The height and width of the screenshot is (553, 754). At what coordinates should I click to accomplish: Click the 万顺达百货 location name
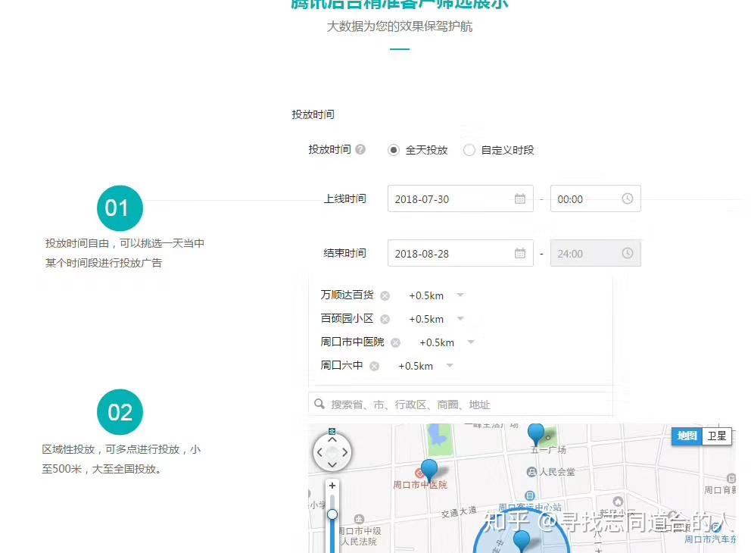click(347, 295)
